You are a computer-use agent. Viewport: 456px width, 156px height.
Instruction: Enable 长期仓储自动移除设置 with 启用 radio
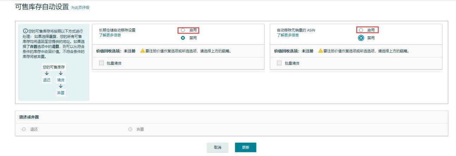point(183,30)
